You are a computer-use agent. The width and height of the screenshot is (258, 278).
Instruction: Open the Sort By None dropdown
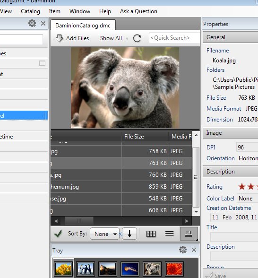(104, 234)
